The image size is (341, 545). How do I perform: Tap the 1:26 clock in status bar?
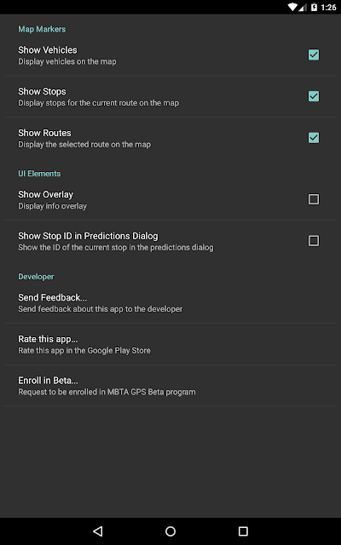click(328, 8)
